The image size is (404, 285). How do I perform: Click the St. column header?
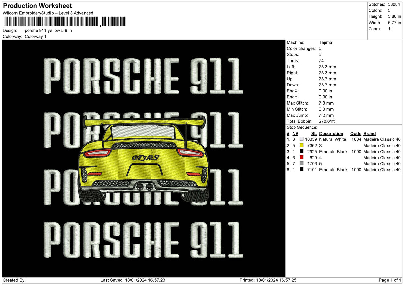pyautogui.click(x=314, y=134)
